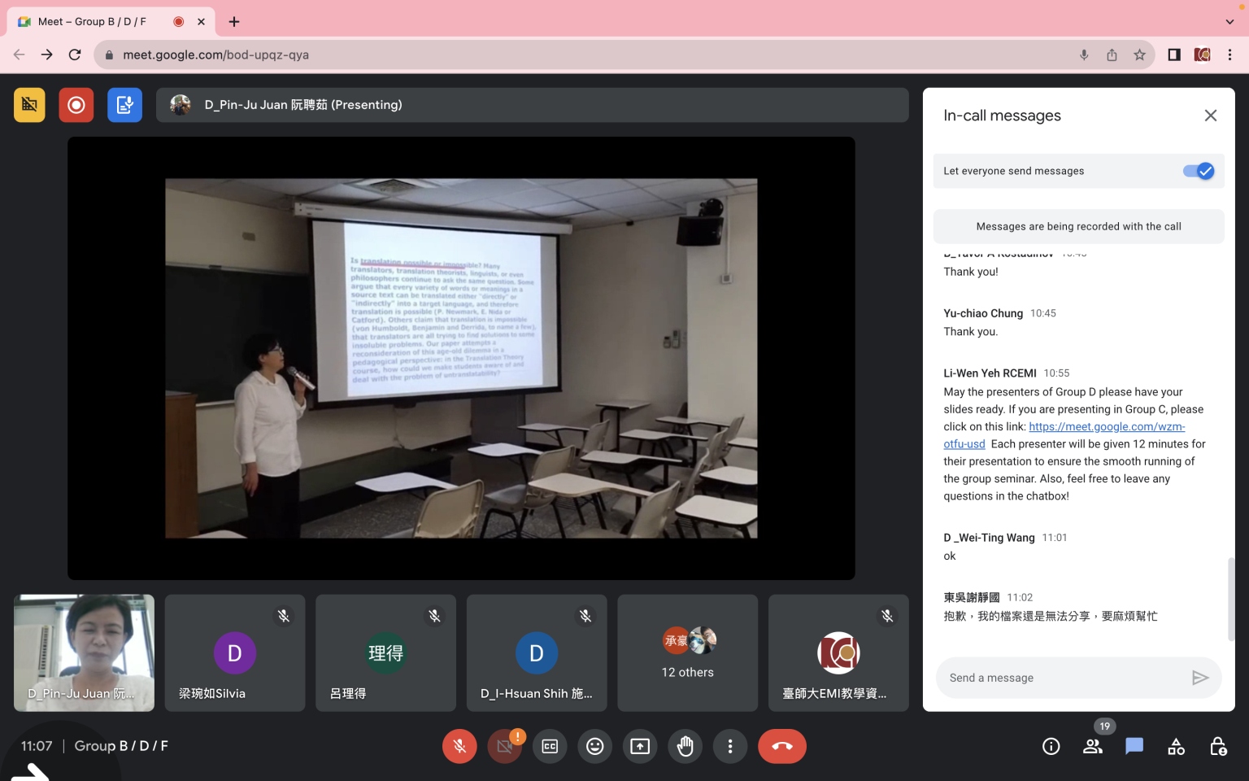Viewport: 1249px width, 781px height.
Task: Select the 呂理得 participant tile
Action: (x=385, y=652)
